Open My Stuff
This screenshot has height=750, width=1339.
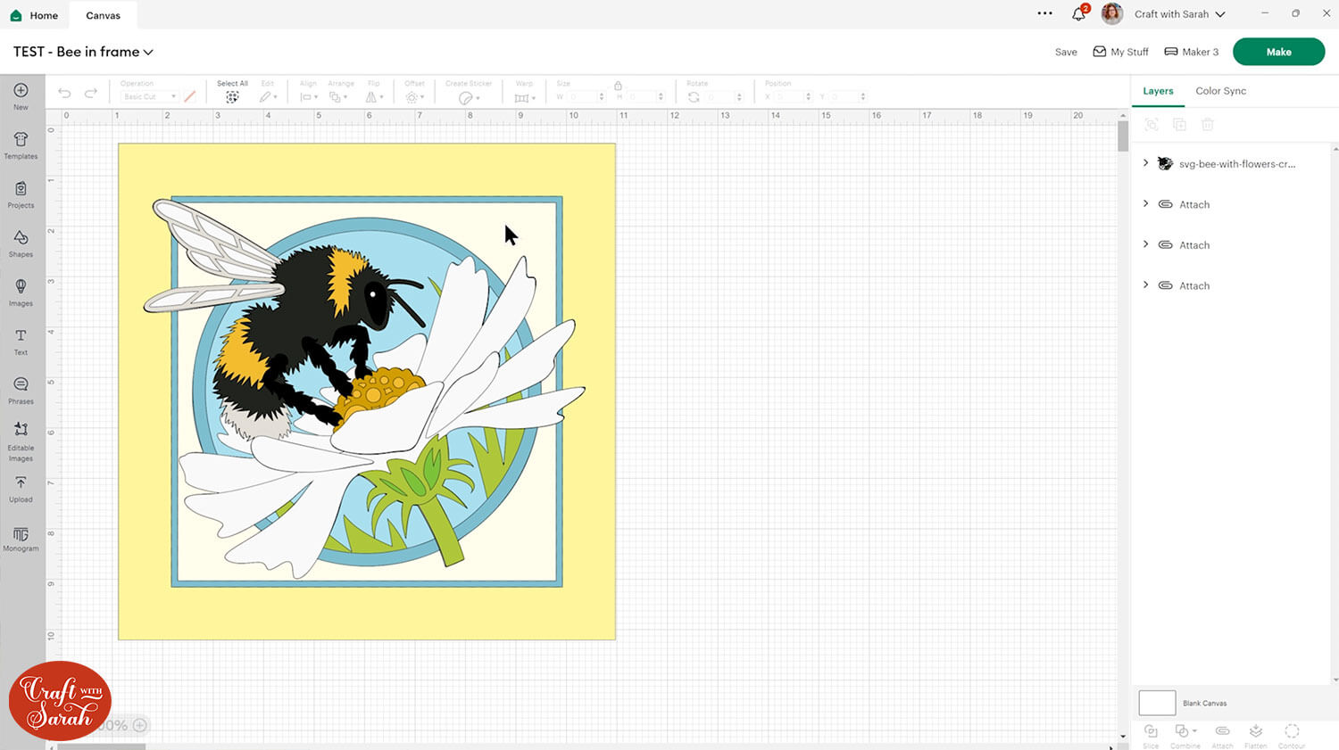pos(1121,52)
